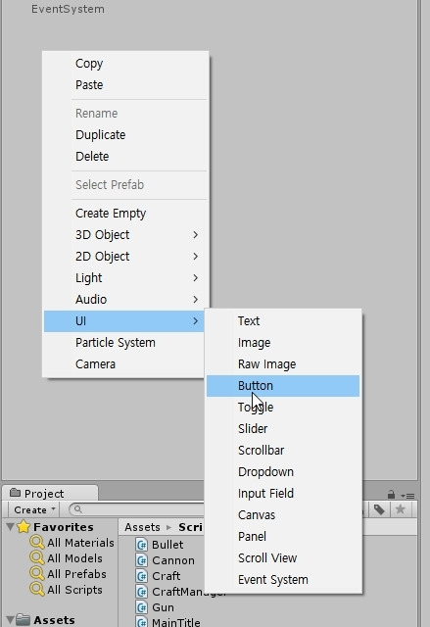Click the search by label tag icon
The height and width of the screenshot is (627, 430).
(x=379, y=509)
